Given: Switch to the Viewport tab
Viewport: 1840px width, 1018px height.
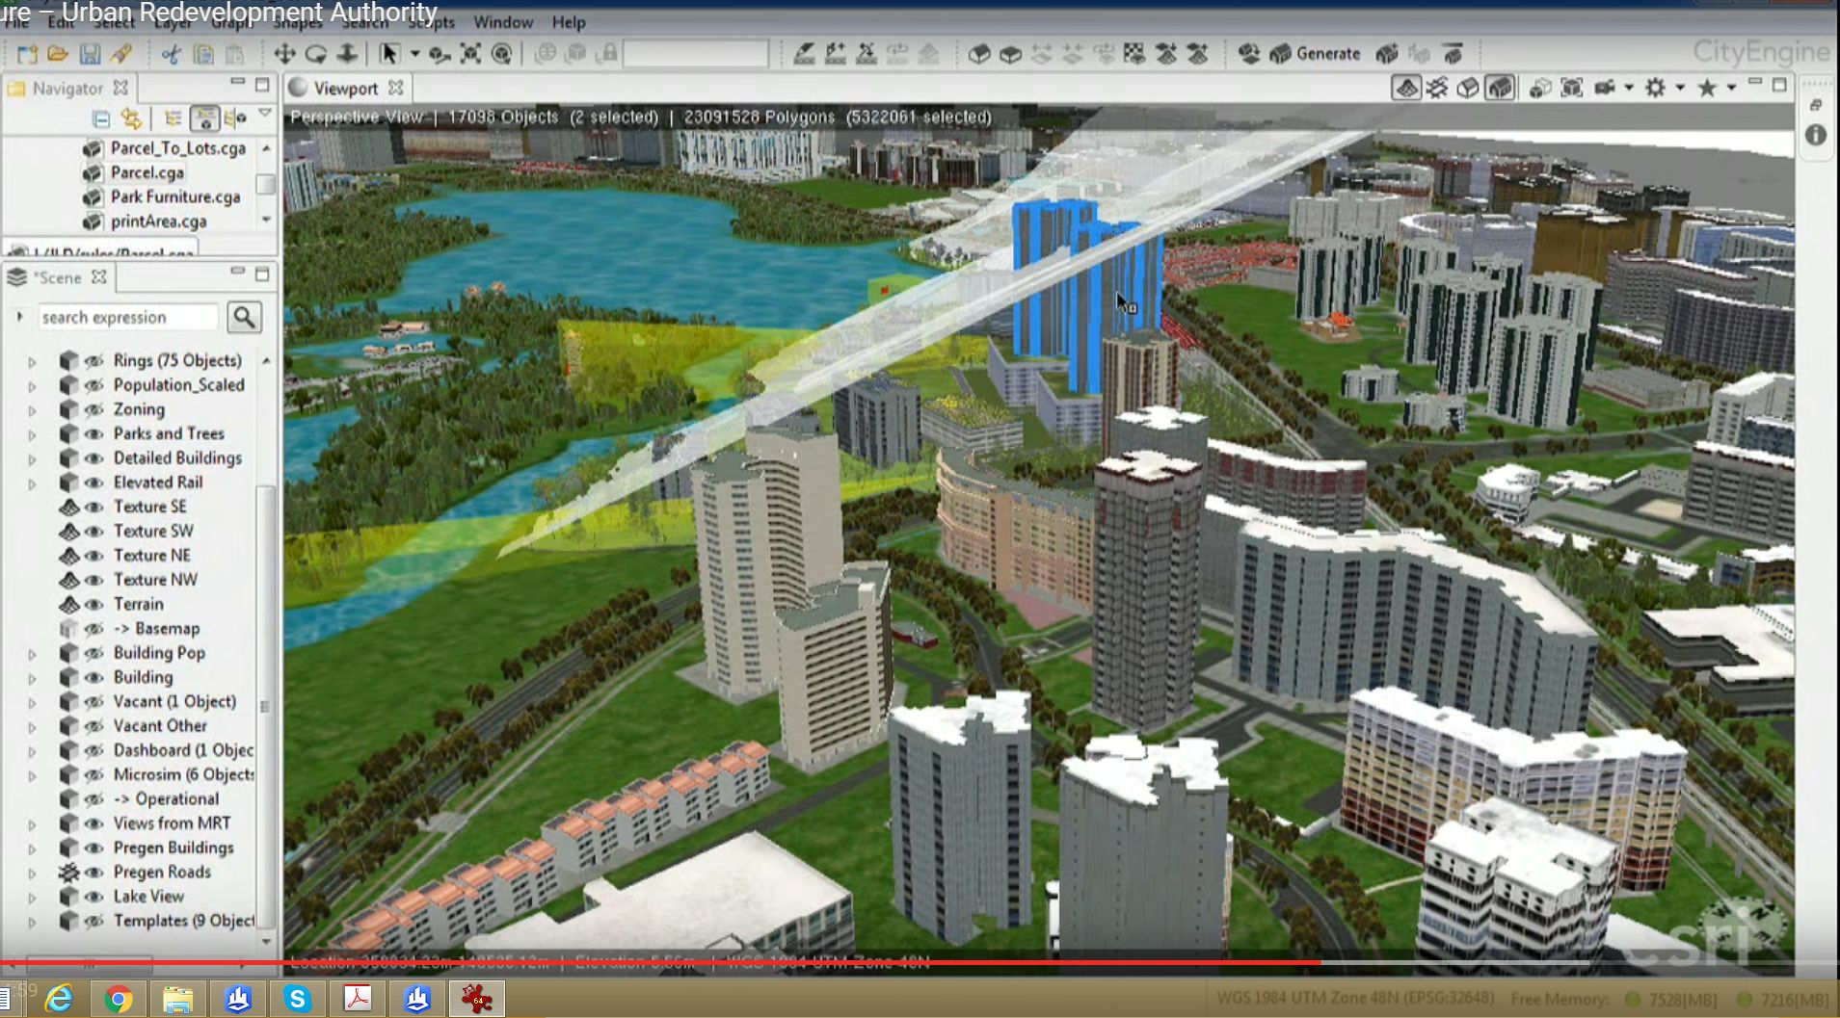Looking at the screenshot, I should 346,89.
